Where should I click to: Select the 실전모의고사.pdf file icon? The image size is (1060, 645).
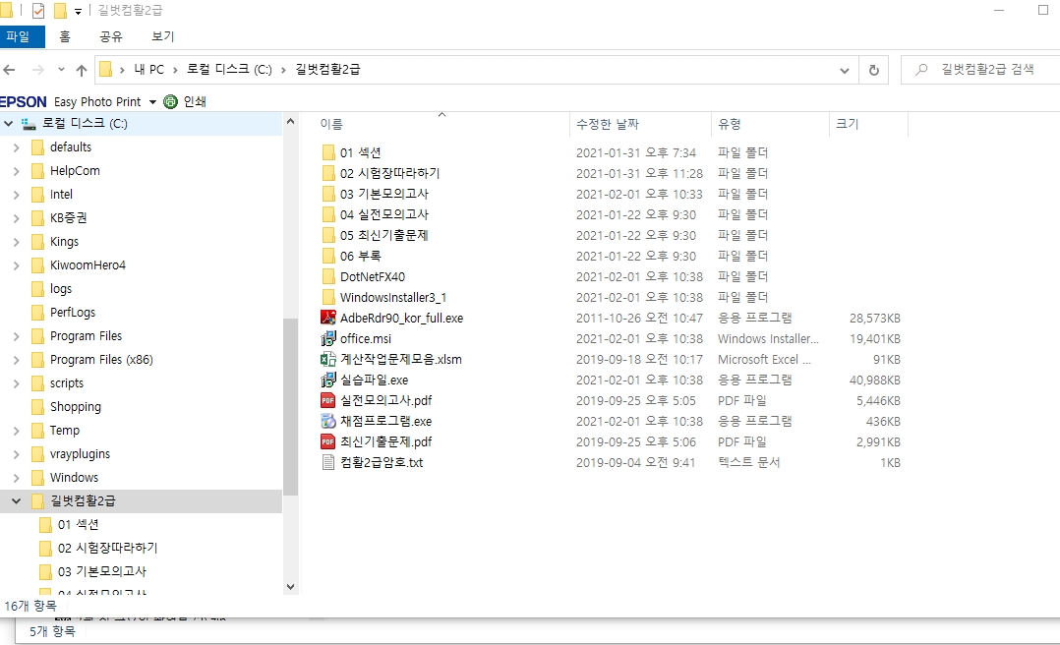coord(328,400)
